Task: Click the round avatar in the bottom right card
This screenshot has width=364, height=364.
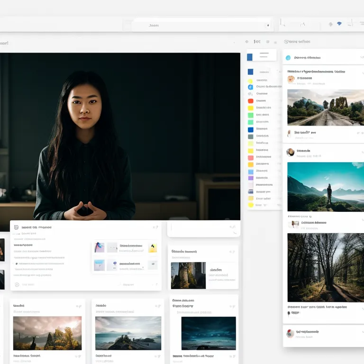Action: click(290, 333)
